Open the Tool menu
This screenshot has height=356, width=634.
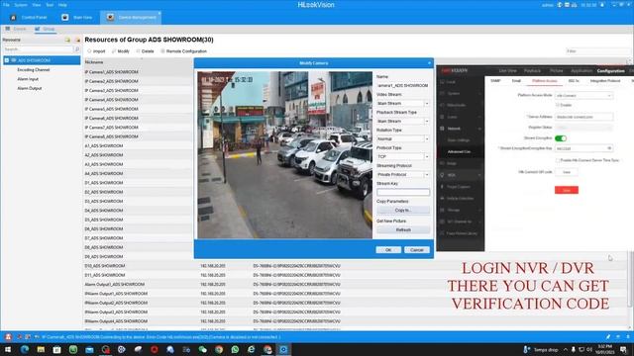tap(50, 5)
